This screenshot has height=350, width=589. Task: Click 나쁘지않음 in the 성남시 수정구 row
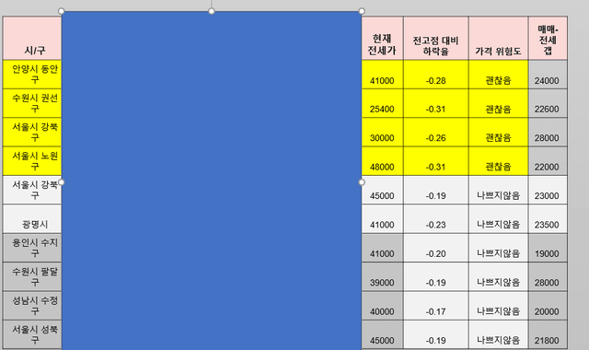pos(499,306)
